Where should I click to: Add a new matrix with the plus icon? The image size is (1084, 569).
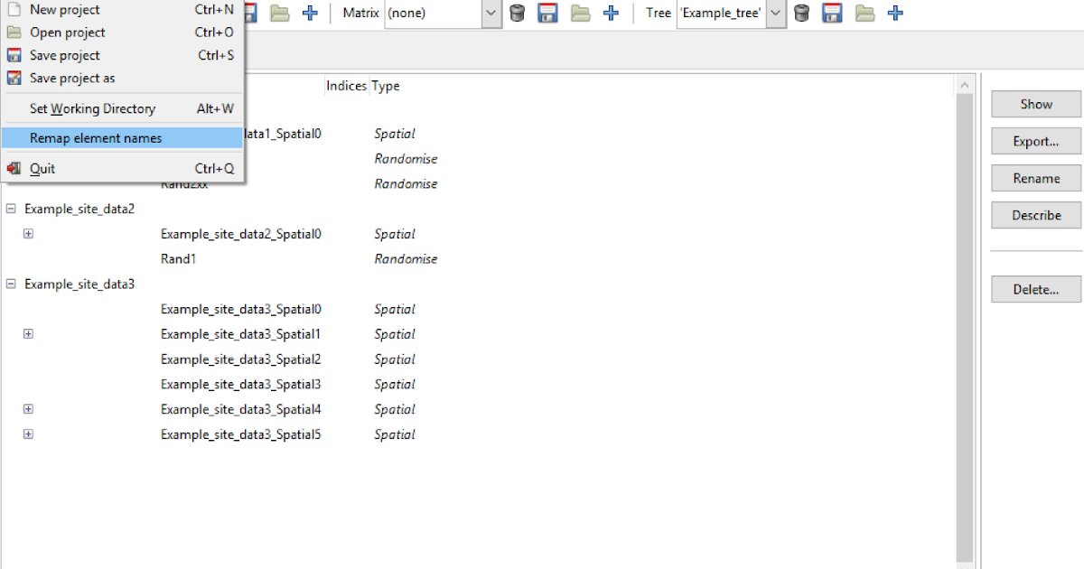612,13
